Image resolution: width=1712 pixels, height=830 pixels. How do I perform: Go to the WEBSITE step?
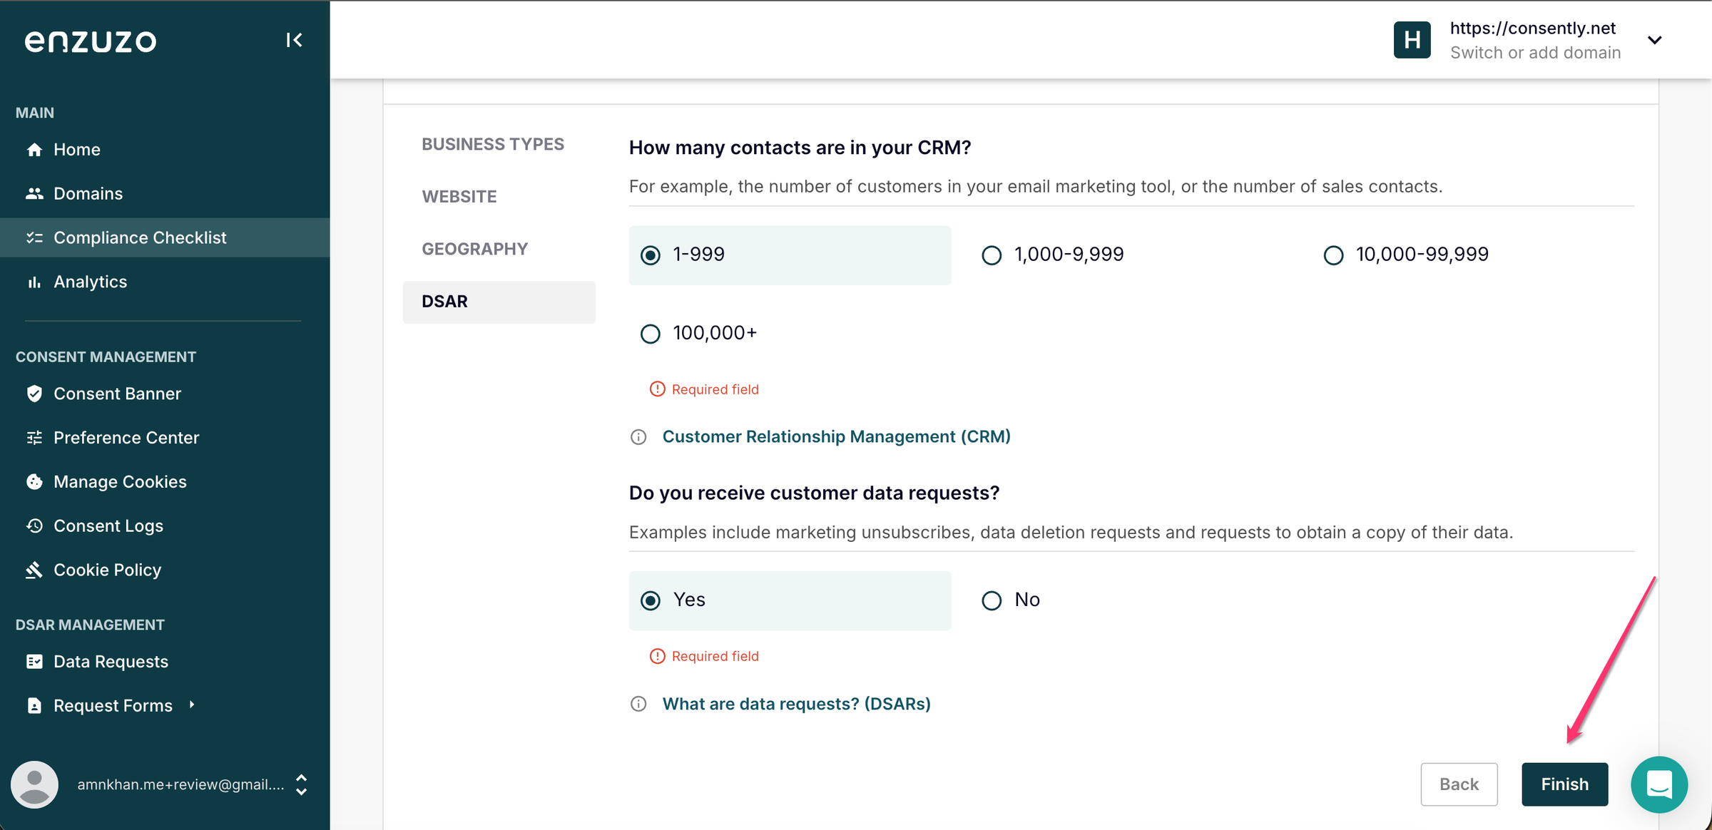click(459, 197)
